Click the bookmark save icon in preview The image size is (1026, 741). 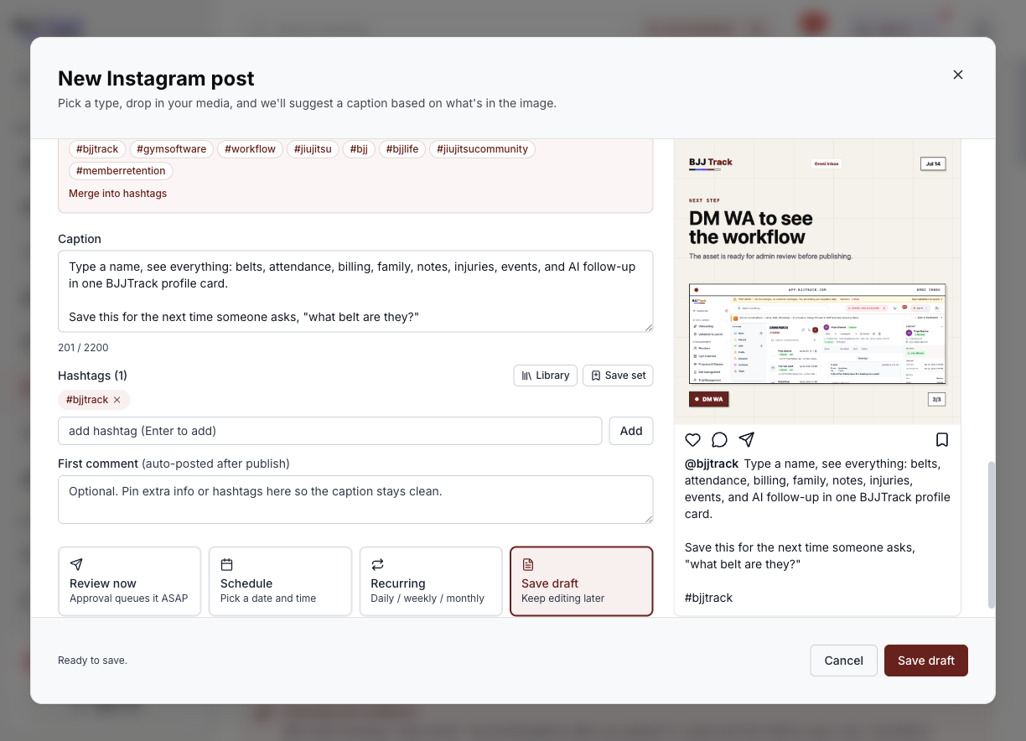[942, 440]
